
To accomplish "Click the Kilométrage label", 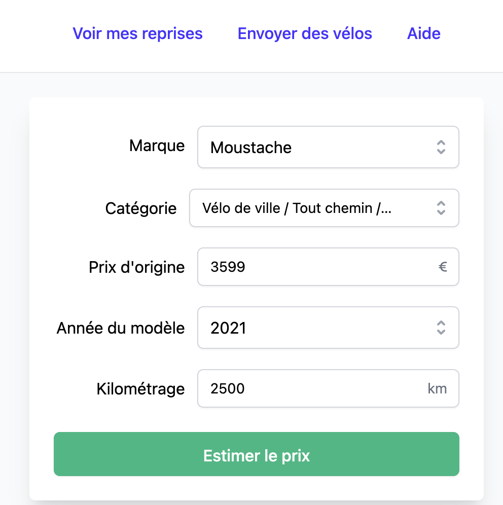I will tap(140, 389).
